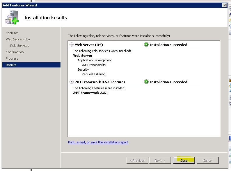Click the bold Web Server (IIS) heading text
Viewport: 231px width, 171px height.
(89, 44)
